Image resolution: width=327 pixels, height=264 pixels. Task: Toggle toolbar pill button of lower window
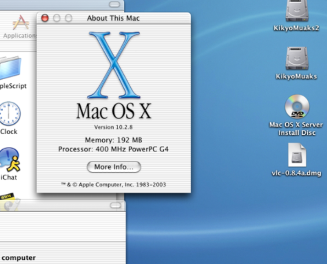(115, 205)
